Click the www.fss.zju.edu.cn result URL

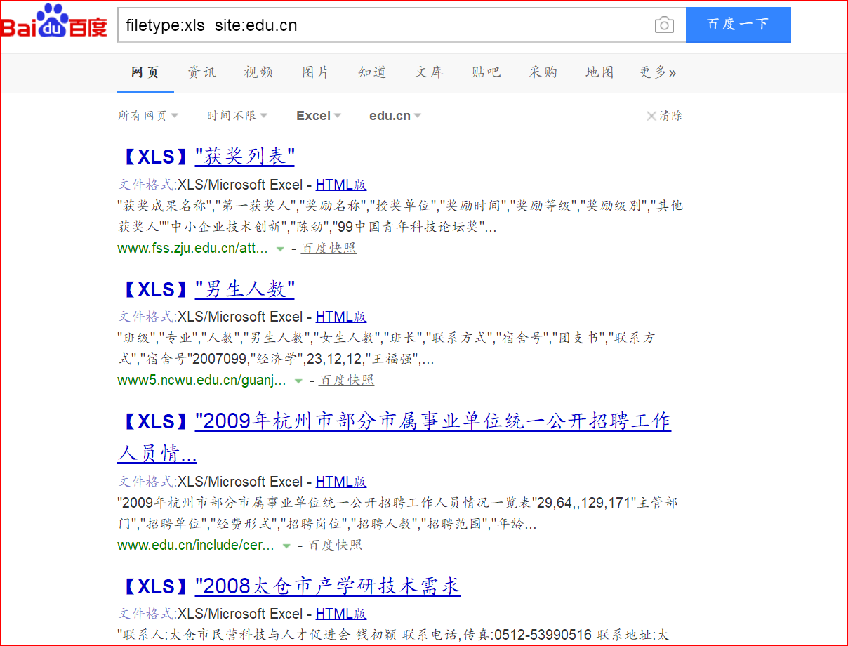[193, 248]
